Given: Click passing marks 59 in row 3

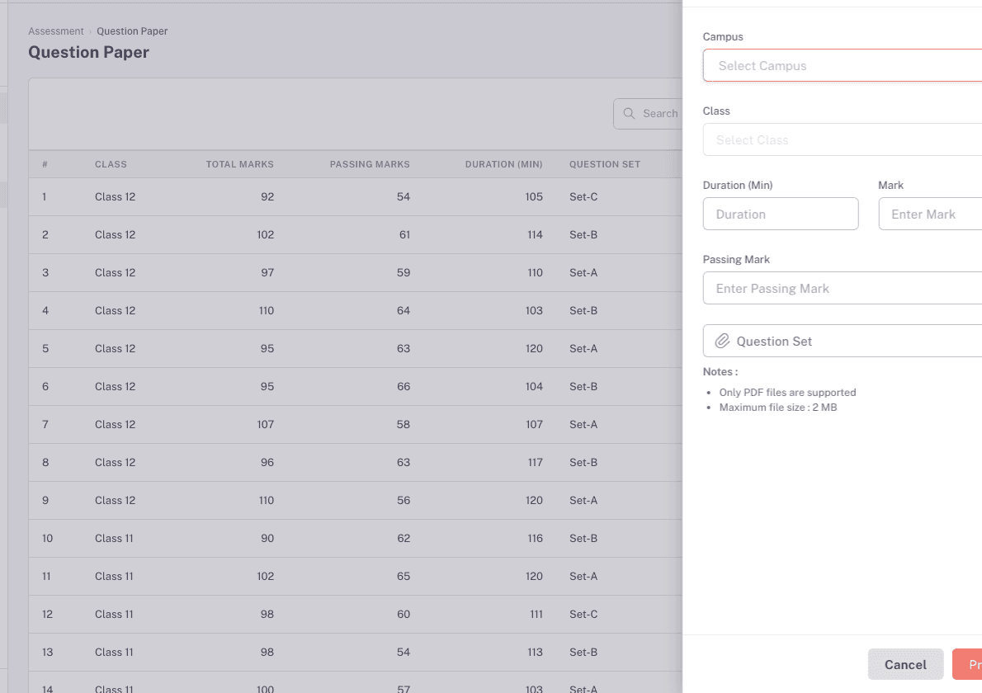Looking at the screenshot, I should coord(404,272).
